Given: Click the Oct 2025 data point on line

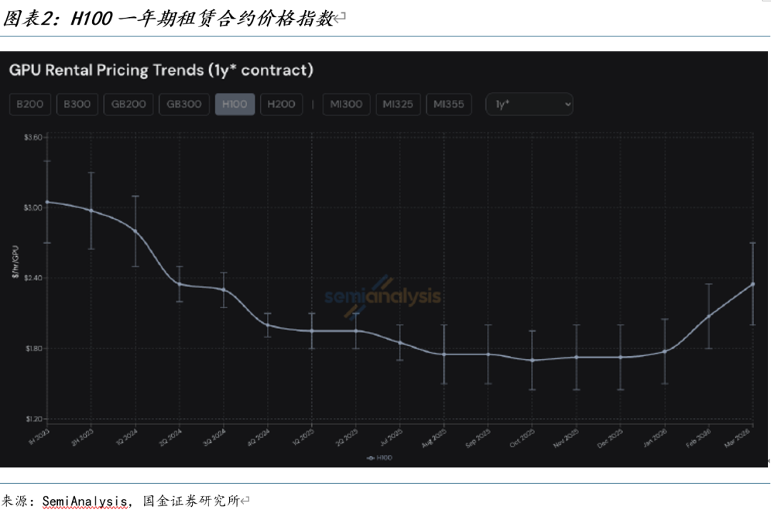Looking at the screenshot, I should click(532, 360).
